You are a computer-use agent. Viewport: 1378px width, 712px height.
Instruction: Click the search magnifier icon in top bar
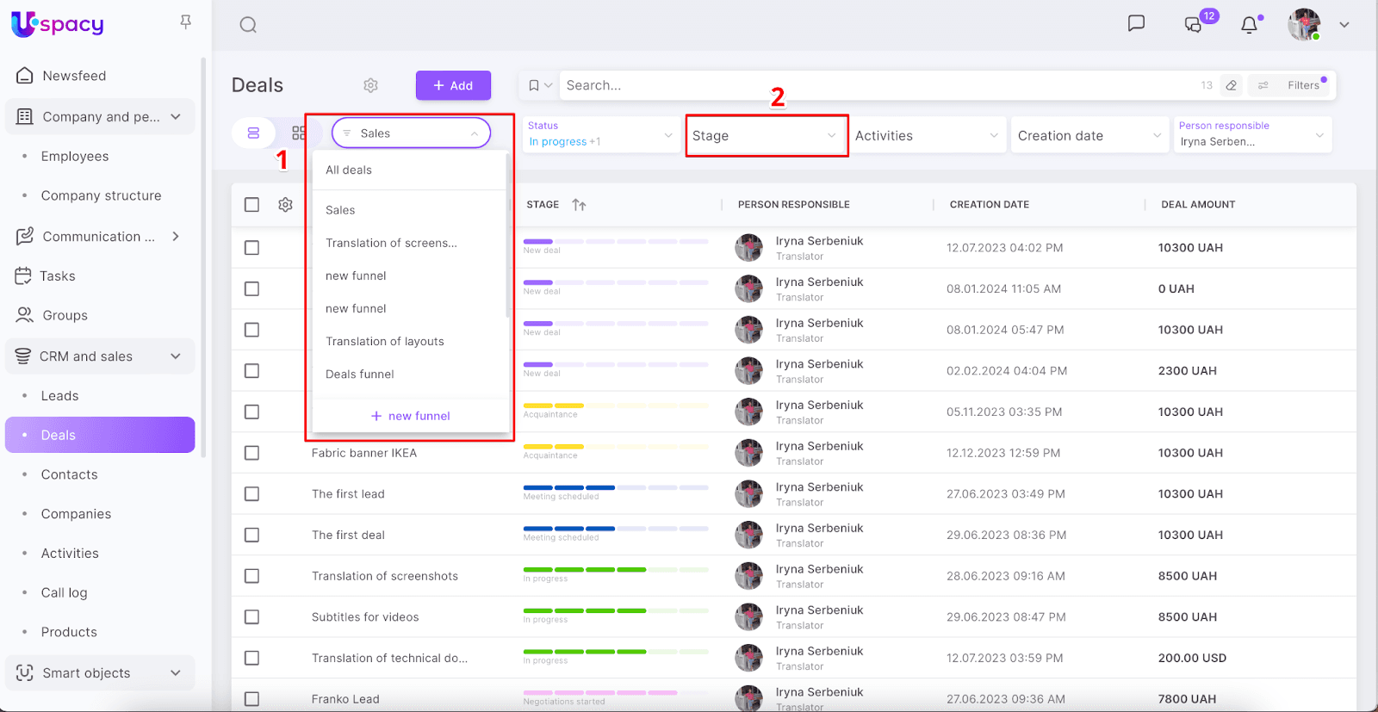tap(248, 25)
